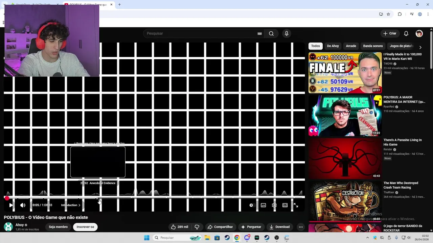Open the Ahoy channel name link
This screenshot has height=243, width=433.
20,225
